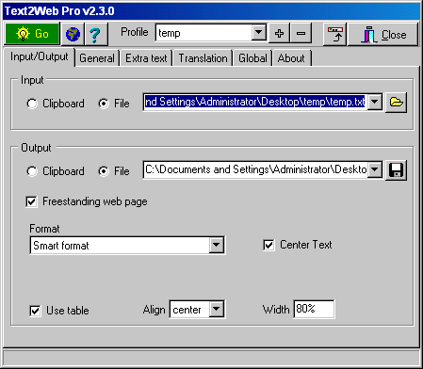Toggle the Freestanding web page checkbox
The image size is (423, 369).
(x=31, y=201)
